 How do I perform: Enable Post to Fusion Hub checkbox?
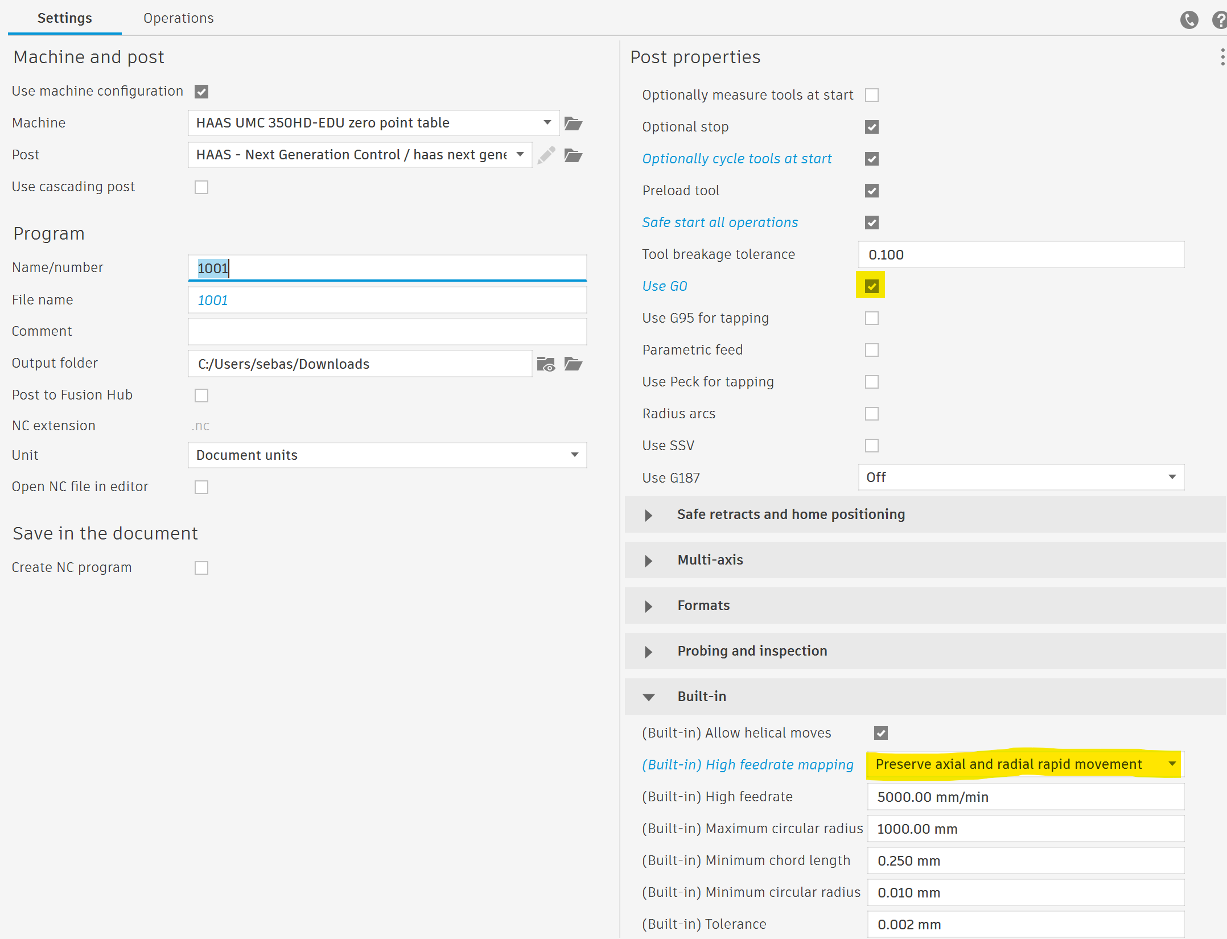coord(201,396)
